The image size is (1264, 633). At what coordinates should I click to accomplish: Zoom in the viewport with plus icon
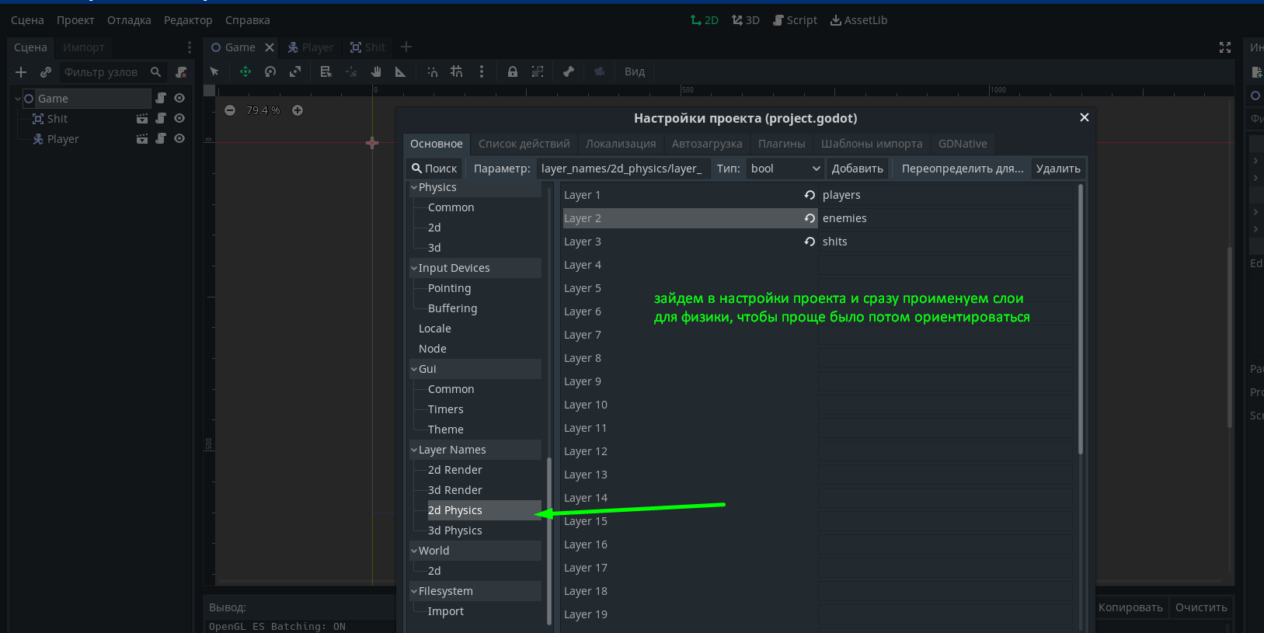(x=298, y=110)
